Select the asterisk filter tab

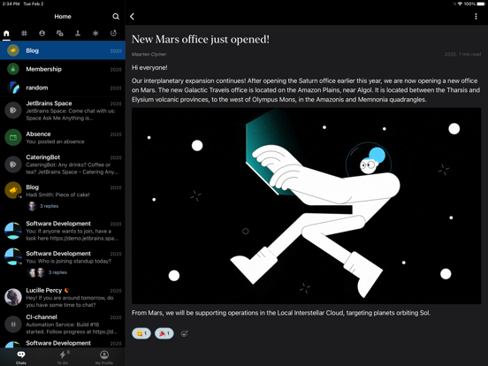(95, 33)
